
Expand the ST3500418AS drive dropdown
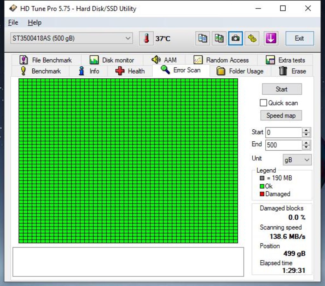click(x=71, y=38)
